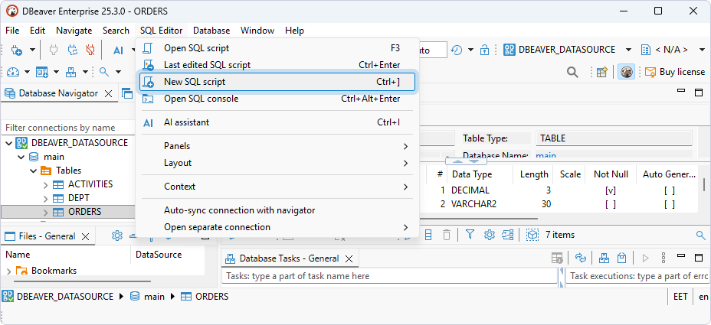The height and width of the screenshot is (325, 711).
Task: Click the task folder package icon
Action: pyautogui.click(x=621, y=258)
